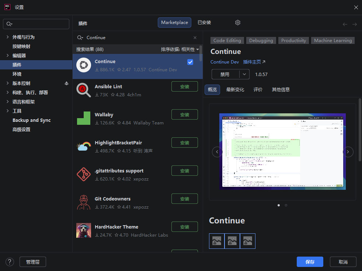Show next screenshot in carousel
This screenshot has height=271, width=362.
pos(348,152)
